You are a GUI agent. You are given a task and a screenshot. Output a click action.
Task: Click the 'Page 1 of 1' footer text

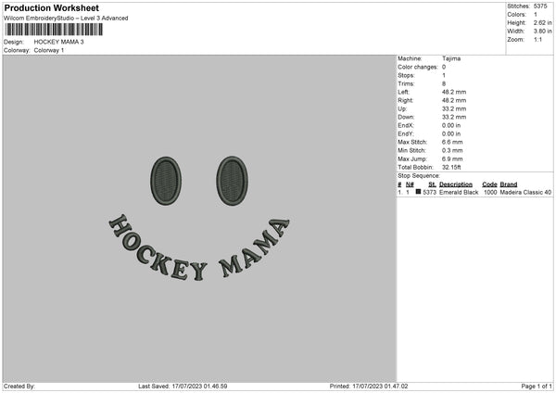(x=537, y=387)
